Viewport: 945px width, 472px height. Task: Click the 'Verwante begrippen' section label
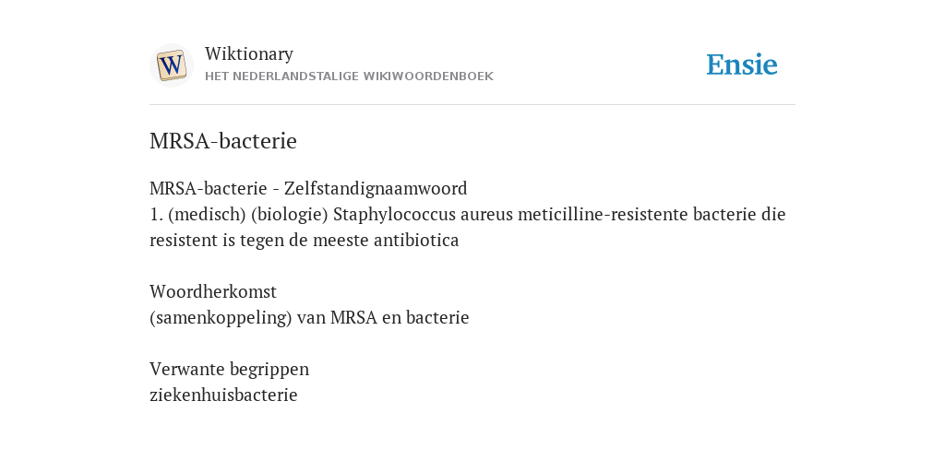(x=229, y=369)
